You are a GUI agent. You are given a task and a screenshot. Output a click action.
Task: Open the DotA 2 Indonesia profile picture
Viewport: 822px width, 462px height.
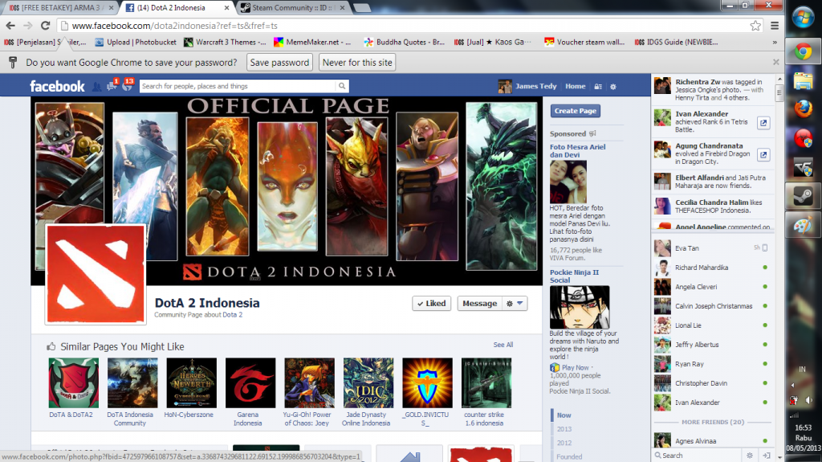96,273
